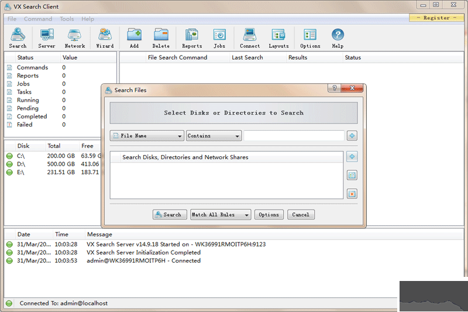Image resolution: width=468 pixels, height=312 pixels.
Task: Click the Date column header in the log
Action: [23, 234]
